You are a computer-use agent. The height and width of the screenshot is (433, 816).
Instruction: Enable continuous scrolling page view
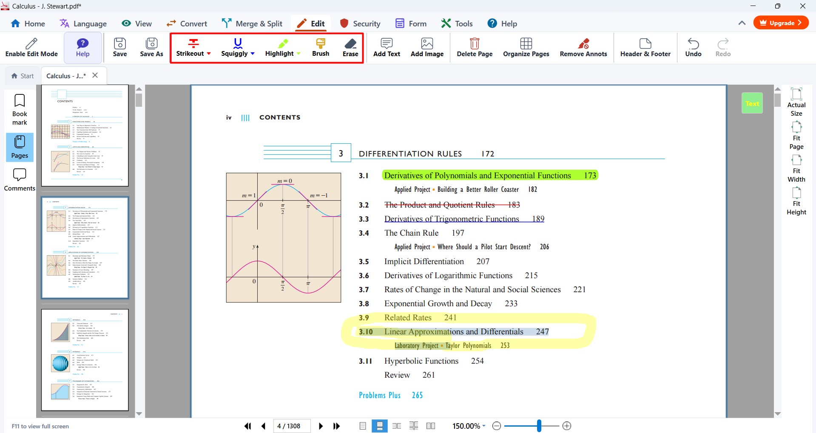(x=380, y=426)
